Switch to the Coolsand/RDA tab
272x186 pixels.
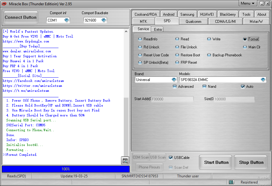(146, 14)
